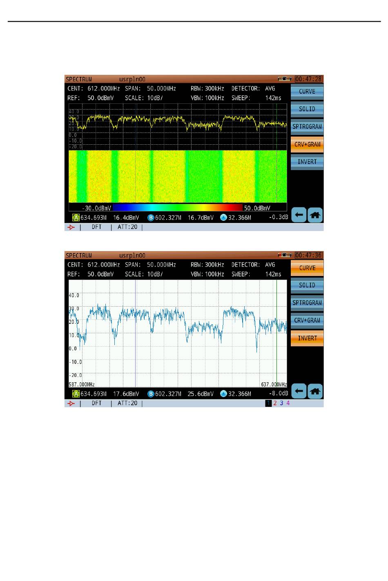The image size is (388, 581).
Task: Click 587.000MHz start frequency label
Action: pos(82,385)
